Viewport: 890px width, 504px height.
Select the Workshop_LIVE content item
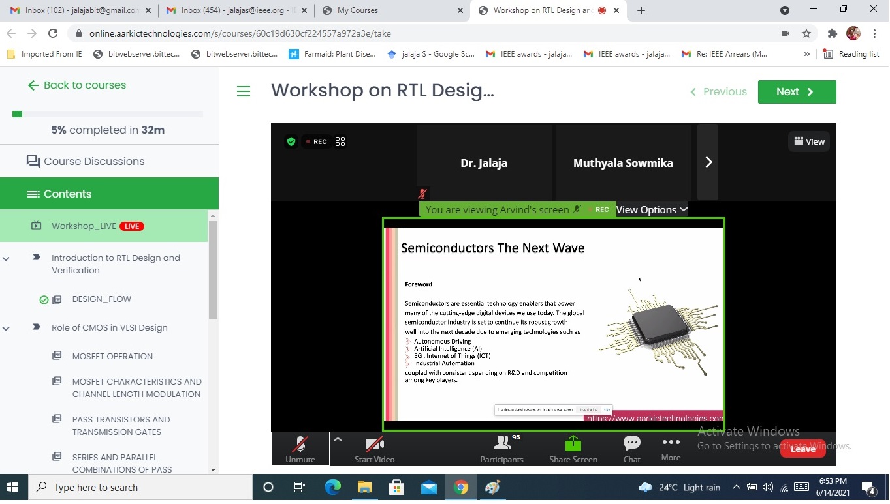click(84, 226)
